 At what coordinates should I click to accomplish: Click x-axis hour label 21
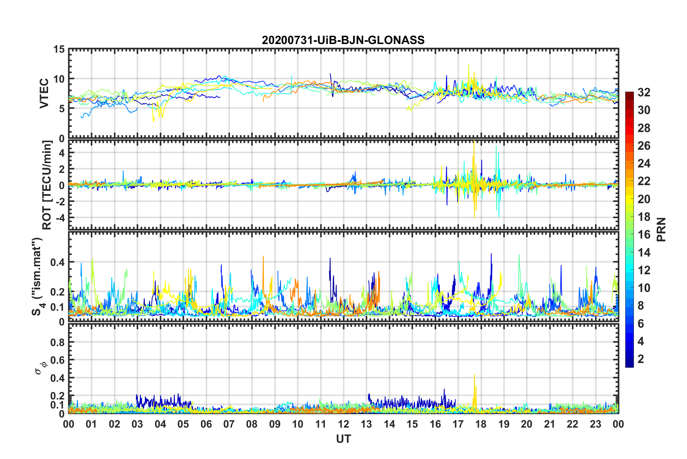pos(550,424)
